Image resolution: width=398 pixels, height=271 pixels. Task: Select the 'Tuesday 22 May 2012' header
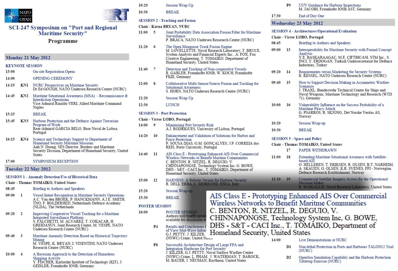coord(67,169)
